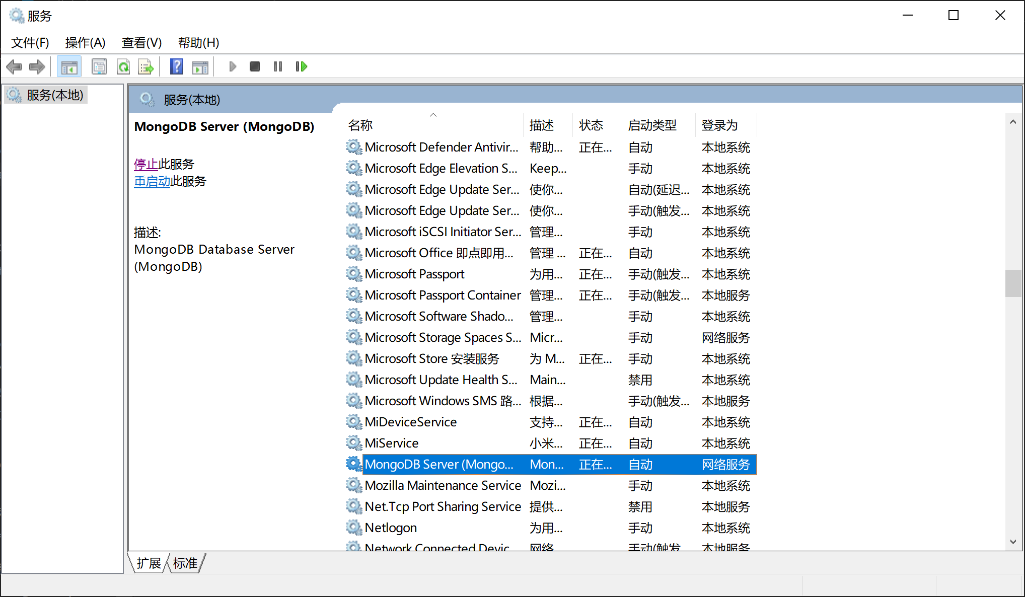The image size is (1025, 597).
Task: Click 网络服务 in Microsoft Storage Spaces row
Action: point(726,337)
